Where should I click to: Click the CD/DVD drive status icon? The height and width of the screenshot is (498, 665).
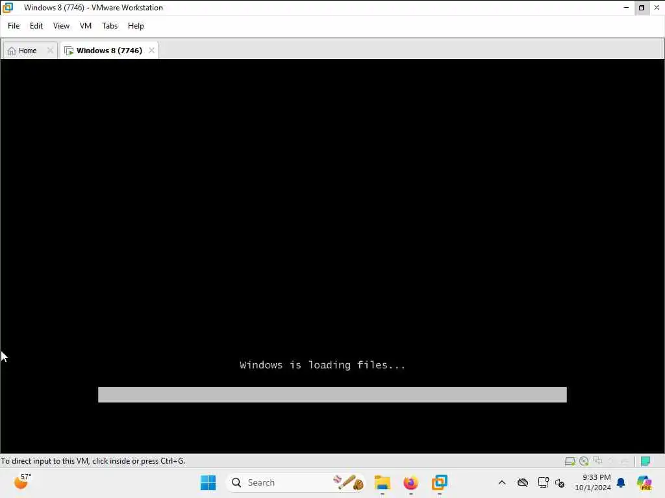coord(584,461)
